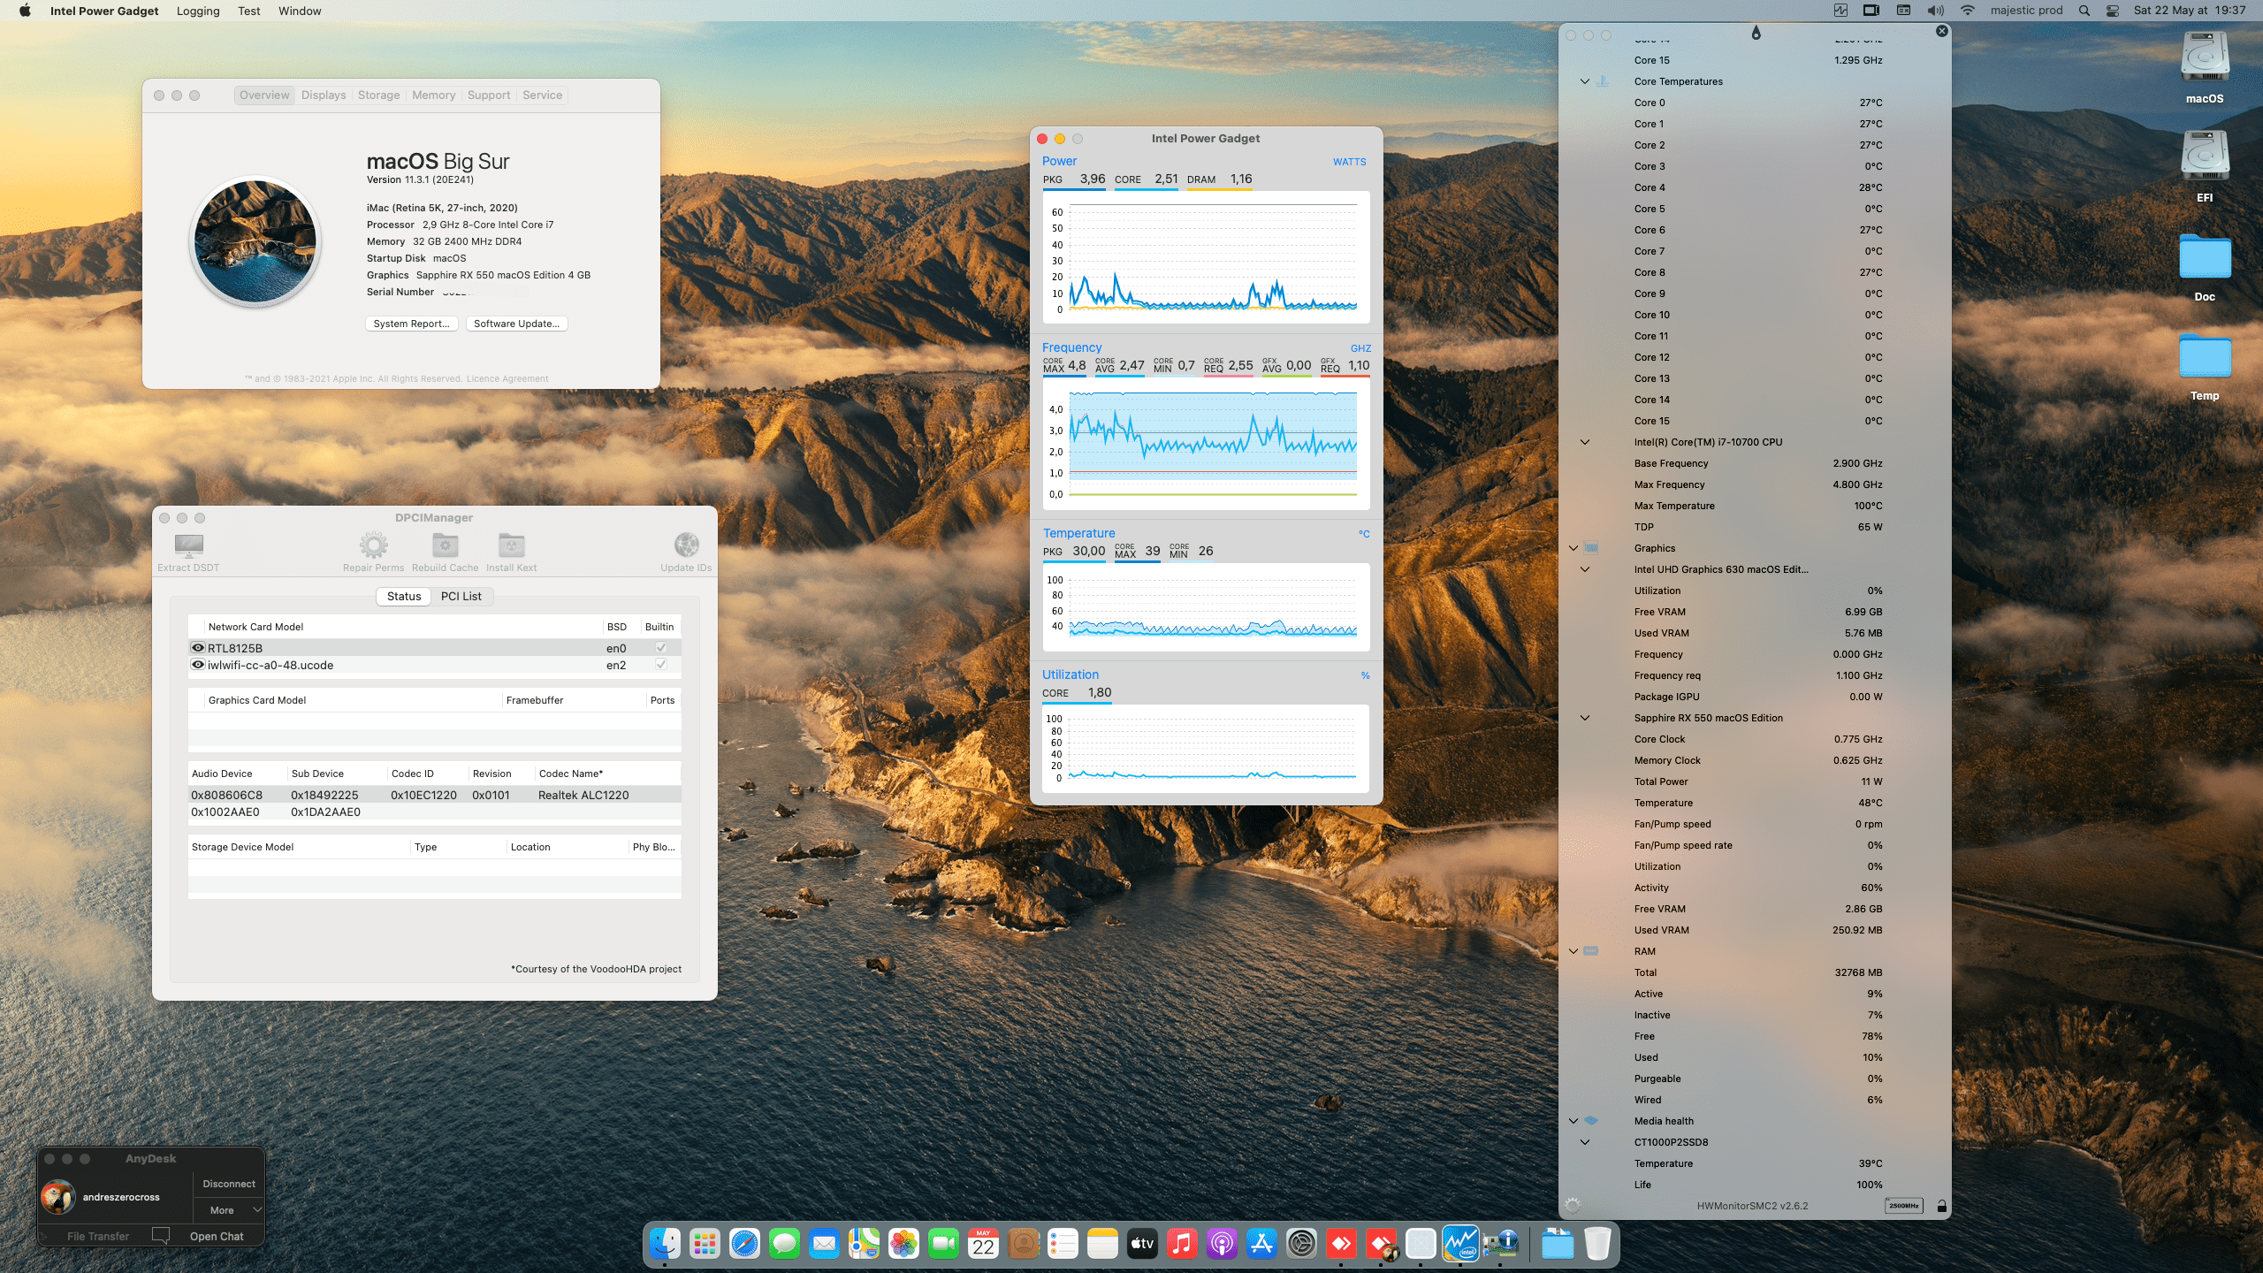Open the Doc folder on the desktop

coord(2205,267)
